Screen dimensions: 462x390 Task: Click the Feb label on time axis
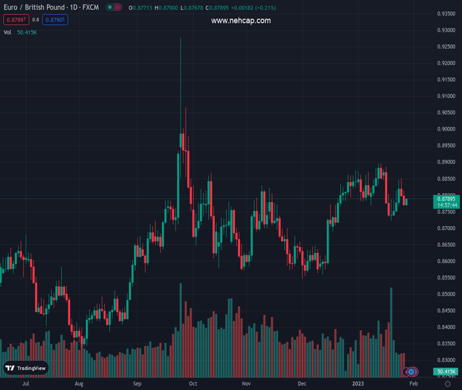tap(414, 383)
